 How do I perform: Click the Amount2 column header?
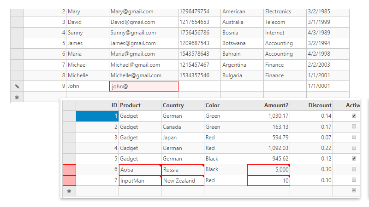[x=268, y=105]
